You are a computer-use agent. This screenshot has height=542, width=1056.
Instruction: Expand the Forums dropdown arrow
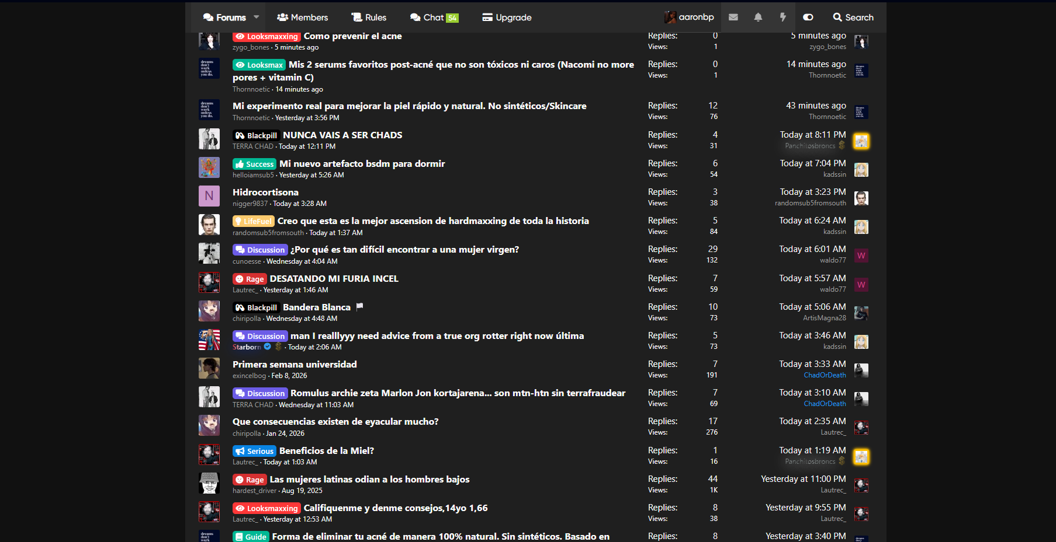[256, 18]
